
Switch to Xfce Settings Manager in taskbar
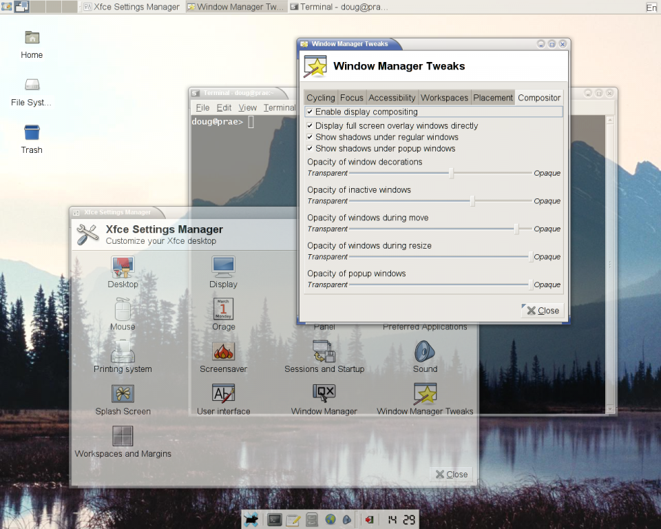(132, 7)
